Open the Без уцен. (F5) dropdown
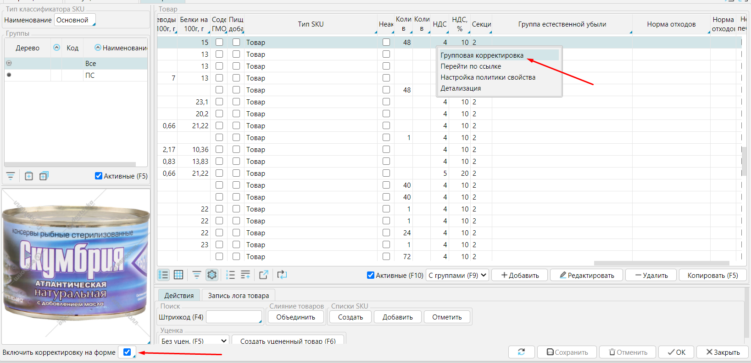The width and height of the screenshot is (751, 363). (195, 341)
